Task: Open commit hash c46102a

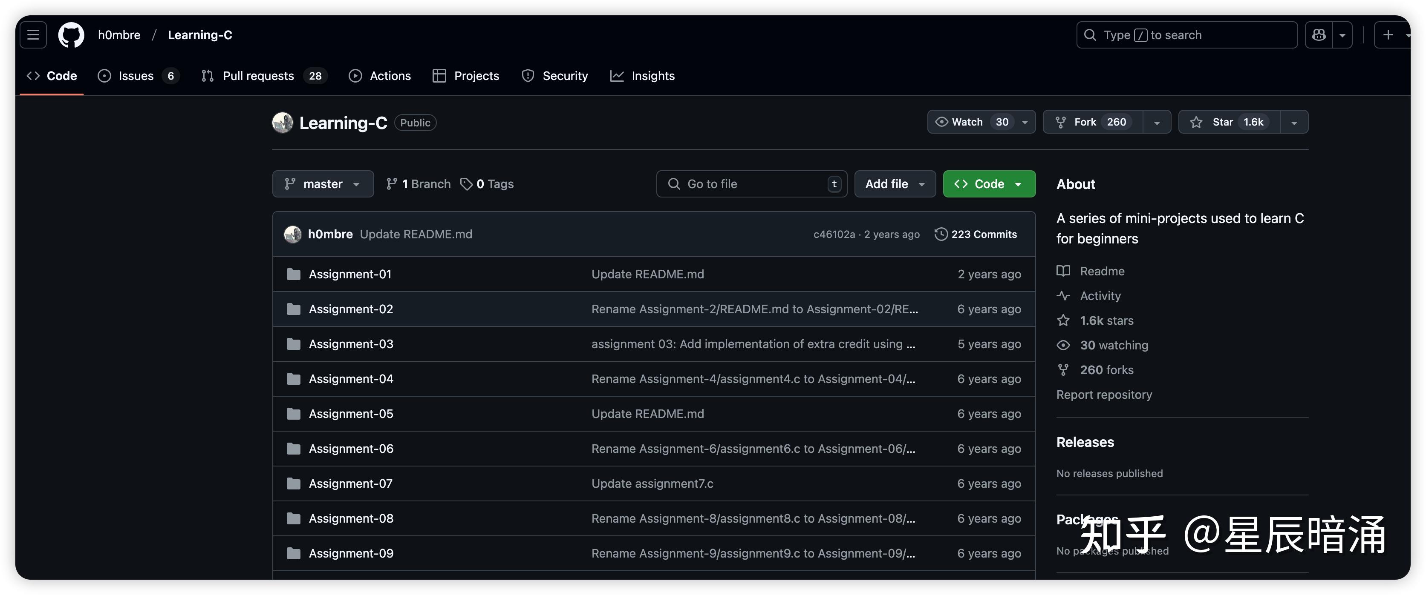Action: tap(834, 234)
